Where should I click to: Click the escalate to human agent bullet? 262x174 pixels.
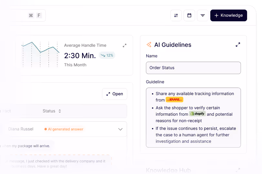click(196, 135)
